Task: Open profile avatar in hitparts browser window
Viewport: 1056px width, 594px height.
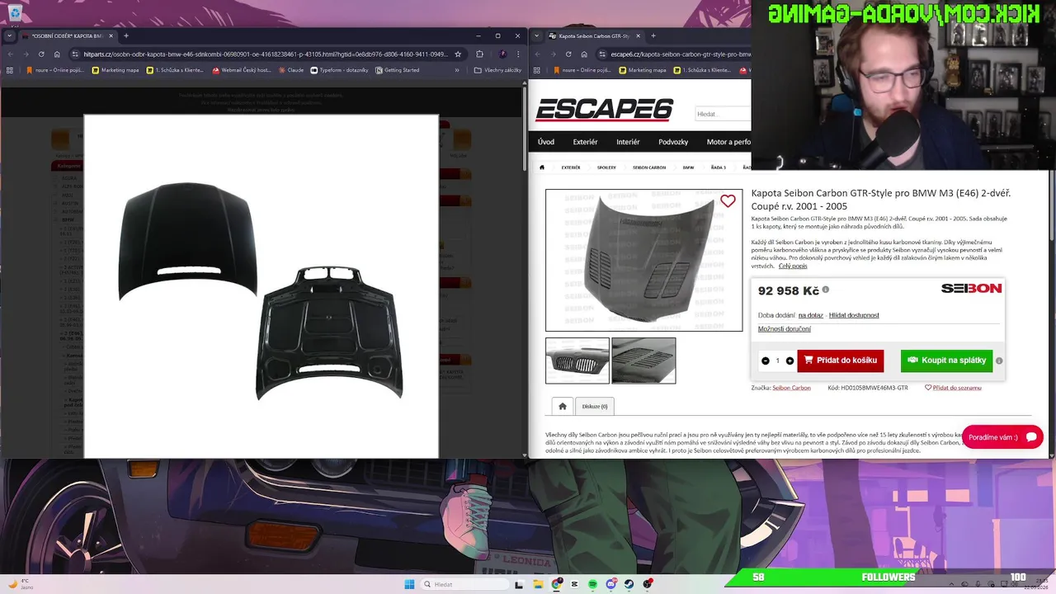Action: 502,54
